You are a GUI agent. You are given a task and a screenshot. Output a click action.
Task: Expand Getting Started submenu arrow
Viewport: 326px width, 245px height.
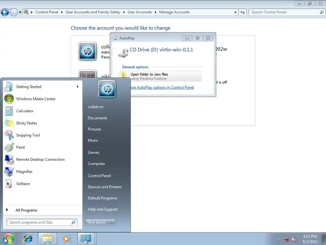click(x=78, y=87)
